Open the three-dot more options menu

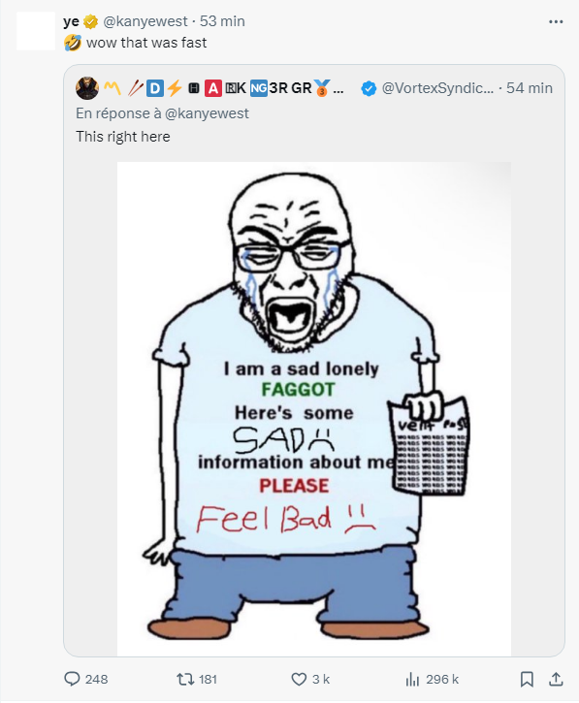pos(556,21)
